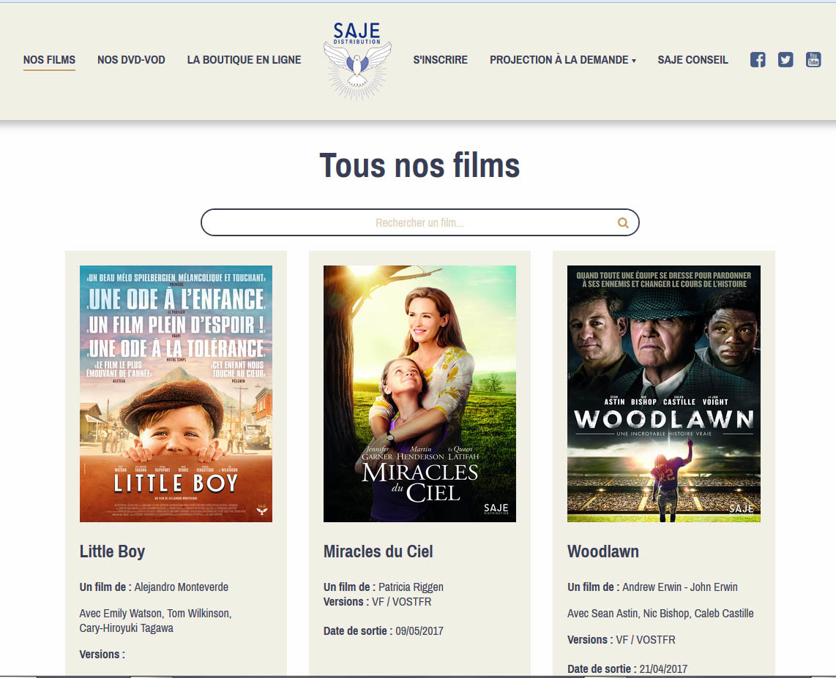Expand Projection à la demande dropdown
Screen dimensions: 836x678
tap(562, 60)
